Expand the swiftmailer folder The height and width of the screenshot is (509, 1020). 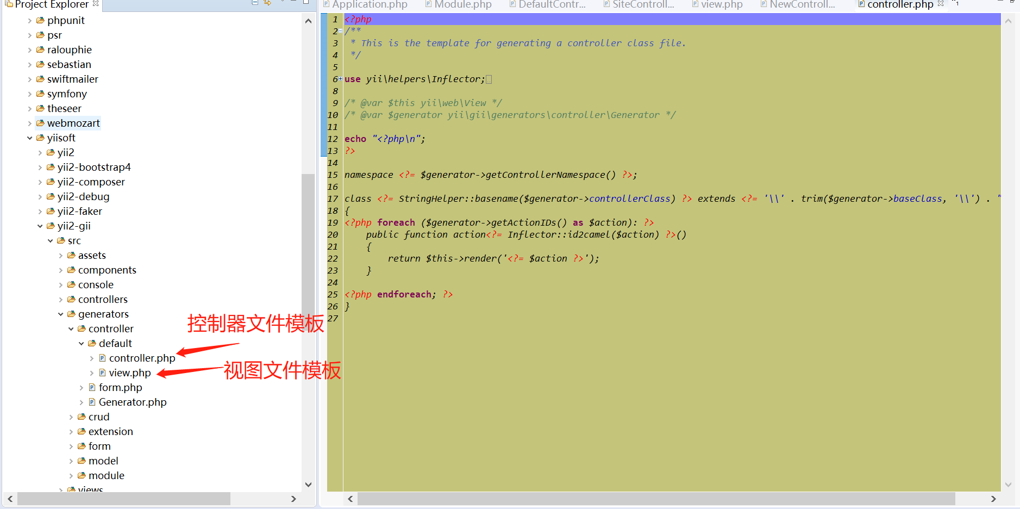tap(30, 79)
